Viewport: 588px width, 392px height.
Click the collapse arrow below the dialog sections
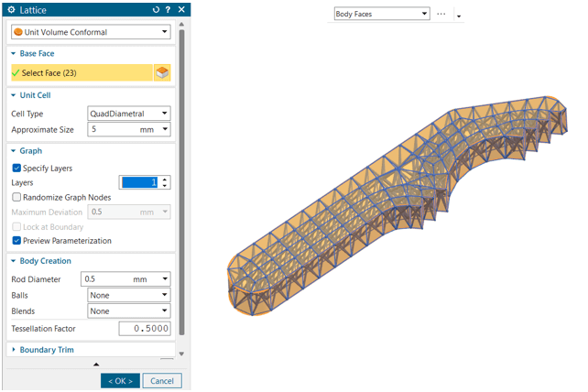96,365
